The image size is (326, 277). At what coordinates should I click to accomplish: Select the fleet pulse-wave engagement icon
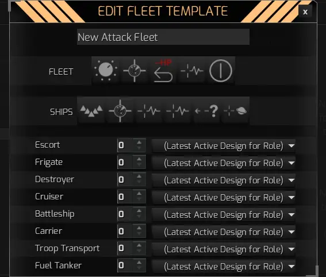pos(191,70)
